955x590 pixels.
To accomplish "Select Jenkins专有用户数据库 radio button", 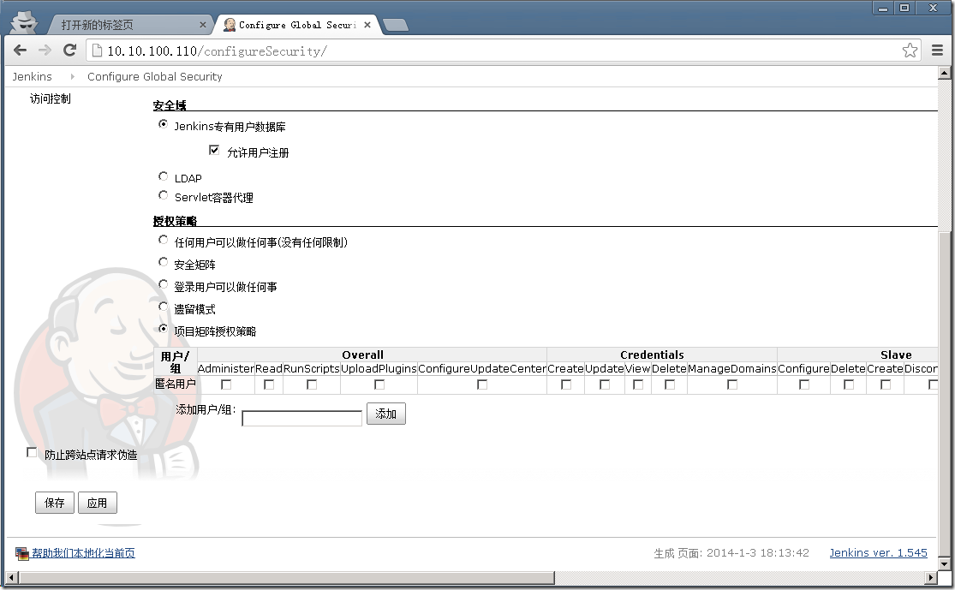I will pyautogui.click(x=163, y=124).
